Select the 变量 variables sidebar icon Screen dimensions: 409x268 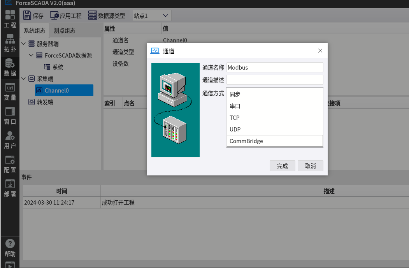click(x=10, y=91)
